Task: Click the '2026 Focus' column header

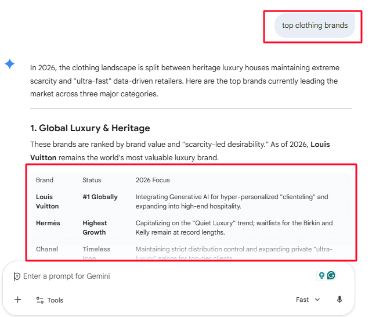Action: click(x=153, y=180)
